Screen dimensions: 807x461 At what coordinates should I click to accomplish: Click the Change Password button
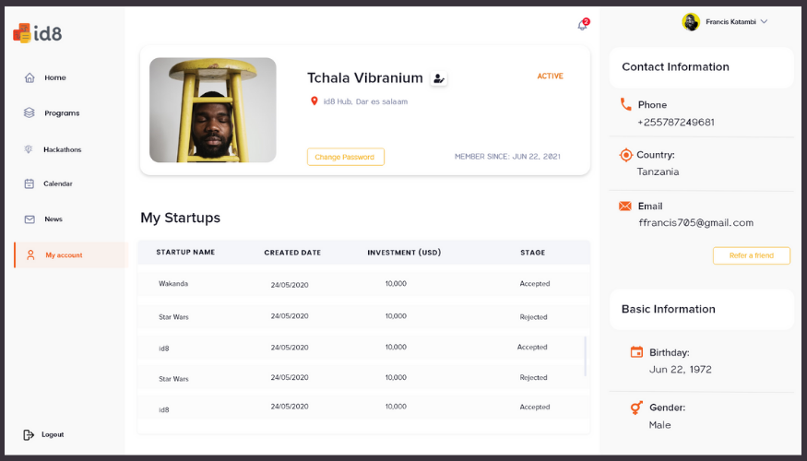[x=346, y=157]
